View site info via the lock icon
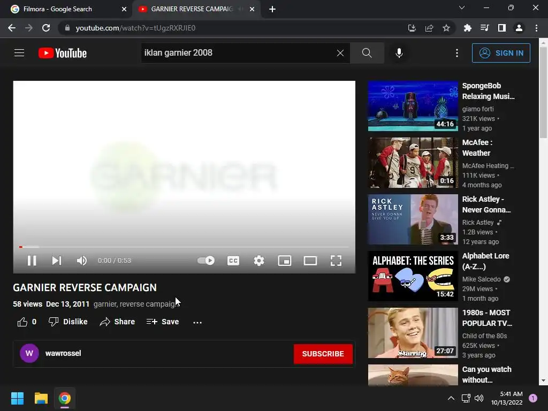The width and height of the screenshot is (548, 411). tap(67, 28)
